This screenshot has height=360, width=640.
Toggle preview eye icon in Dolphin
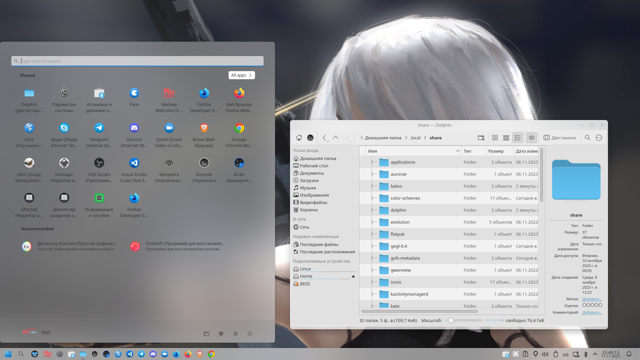click(532, 138)
